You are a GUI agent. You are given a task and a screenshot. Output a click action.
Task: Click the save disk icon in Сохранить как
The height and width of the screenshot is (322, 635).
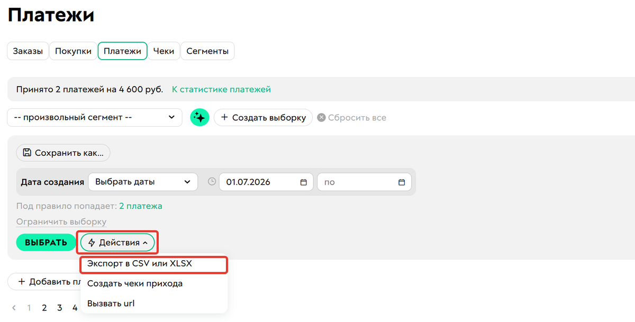point(27,153)
